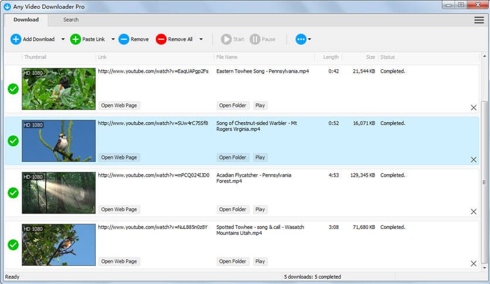This screenshot has width=490, height=284.
Task: Click the app logo in title bar
Action: [7, 6]
